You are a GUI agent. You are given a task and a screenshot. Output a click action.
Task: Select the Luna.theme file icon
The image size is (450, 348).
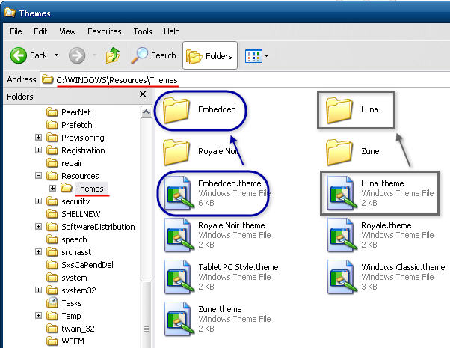coord(342,193)
